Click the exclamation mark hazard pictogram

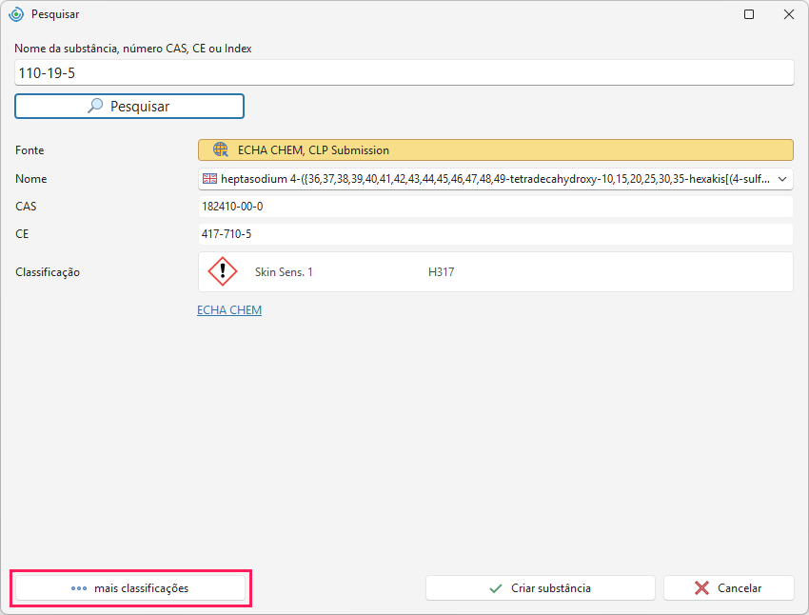223,271
